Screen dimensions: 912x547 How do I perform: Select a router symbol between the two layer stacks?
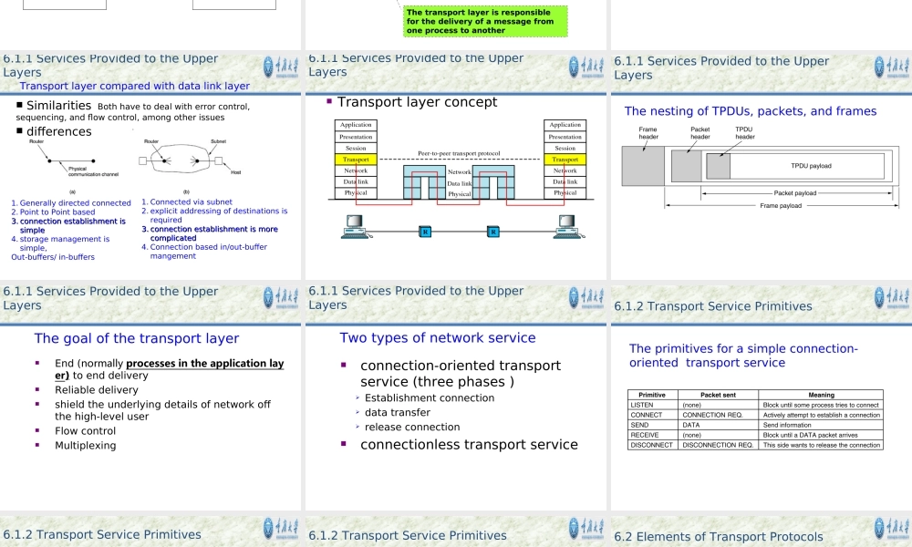(x=426, y=231)
